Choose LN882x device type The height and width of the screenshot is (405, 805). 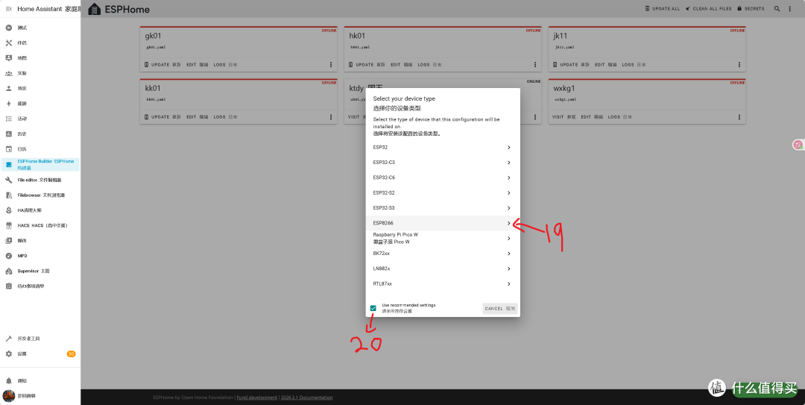443,269
